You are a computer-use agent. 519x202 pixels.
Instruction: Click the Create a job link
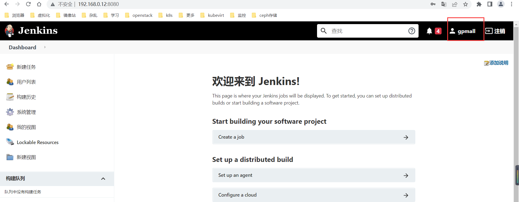pyautogui.click(x=314, y=137)
